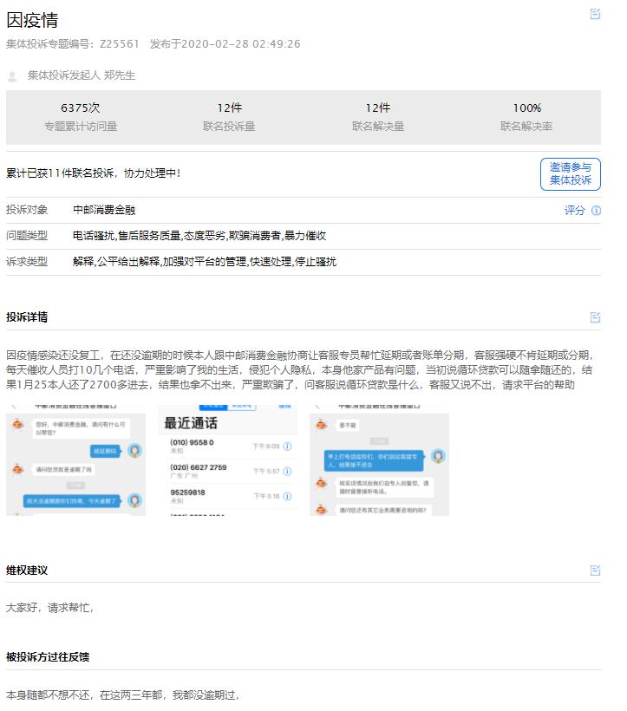Click the 6375次 visit count
The height and width of the screenshot is (711, 627).
81,108
